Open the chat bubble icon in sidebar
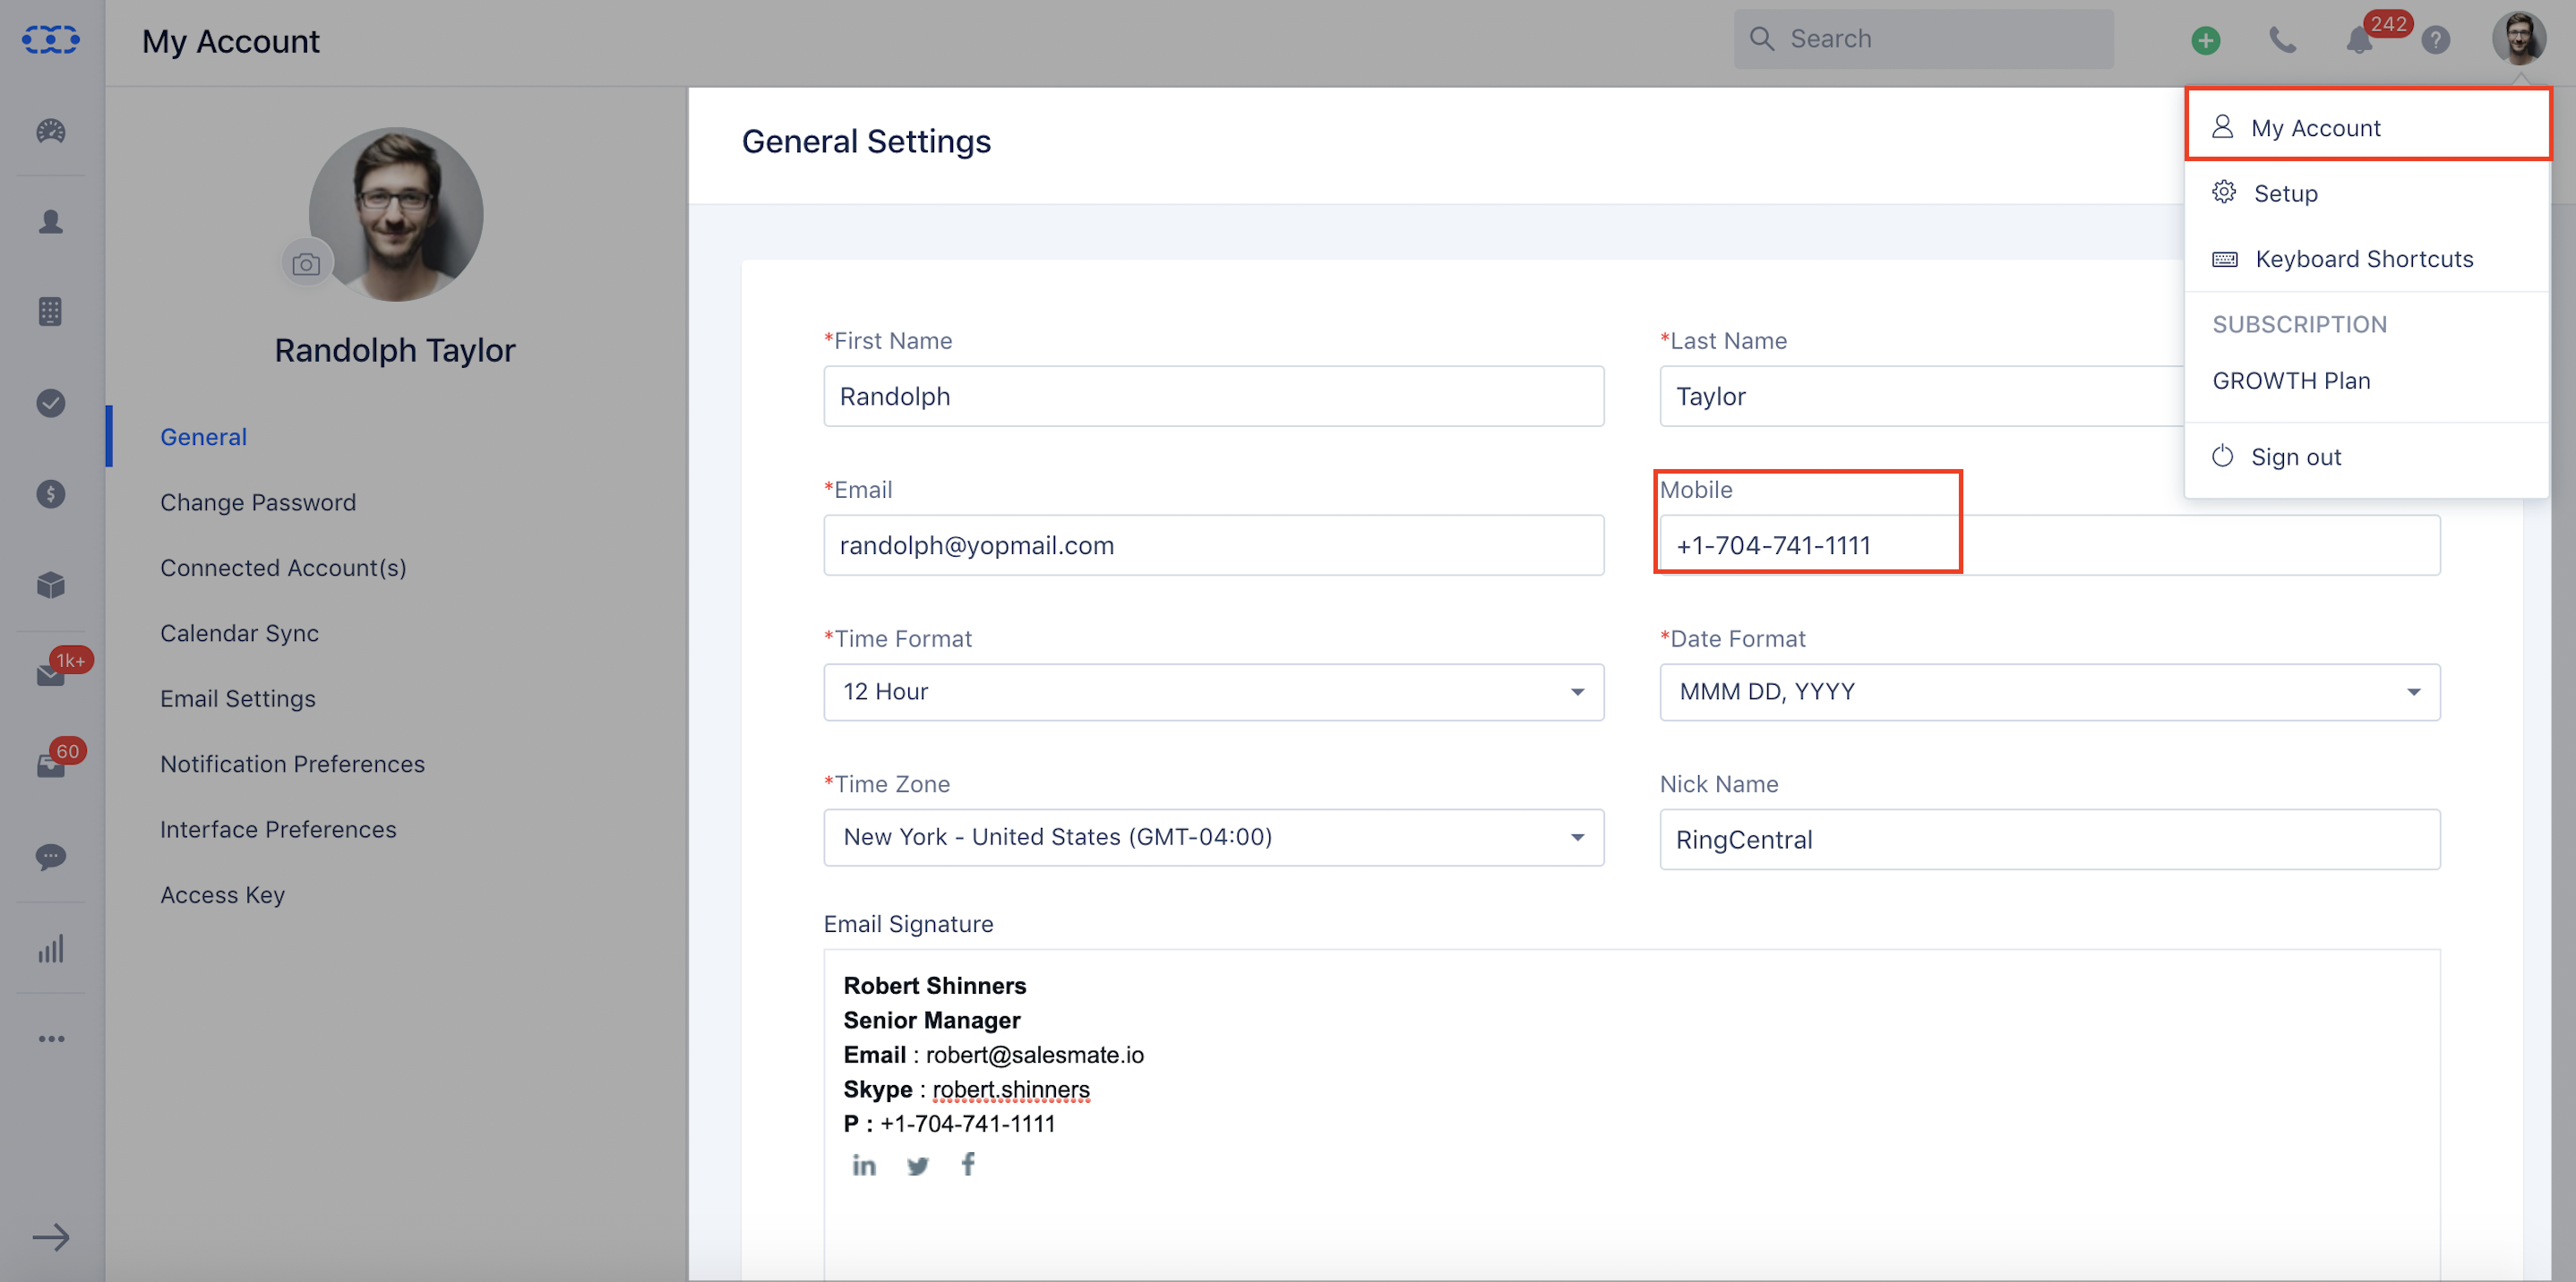 [51, 858]
